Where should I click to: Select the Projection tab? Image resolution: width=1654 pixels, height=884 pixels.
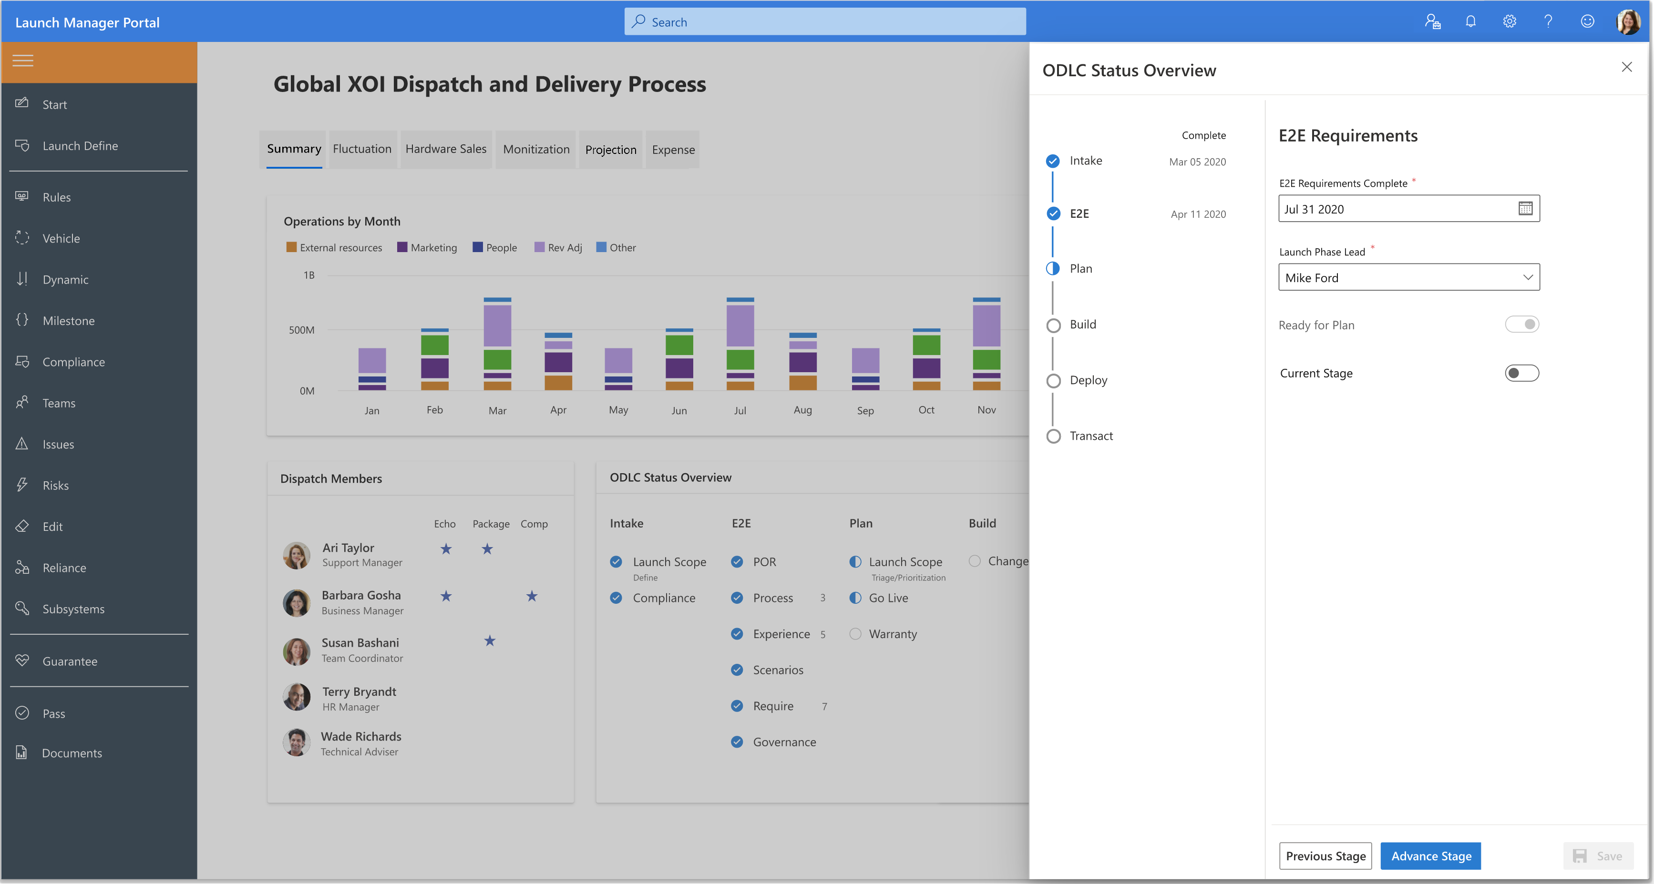click(610, 149)
